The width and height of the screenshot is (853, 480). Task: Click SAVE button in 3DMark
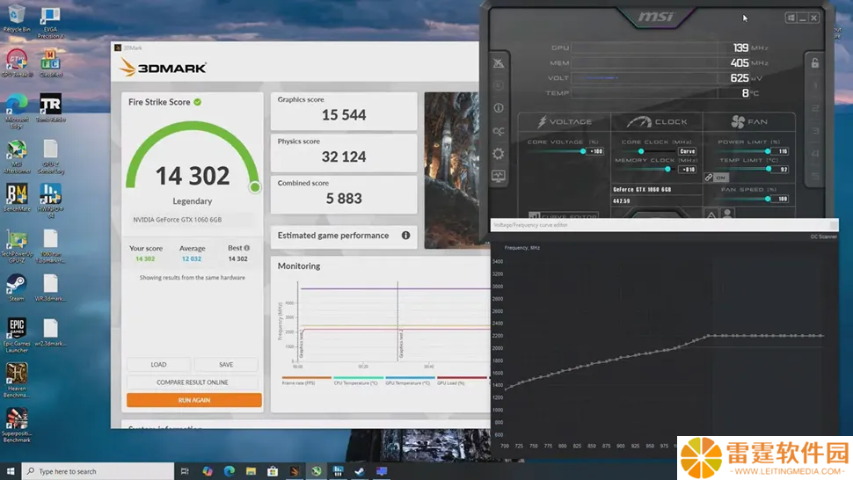[x=226, y=364]
